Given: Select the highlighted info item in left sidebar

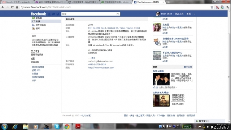Looking at the screenshot, I should [x=46, y=21].
